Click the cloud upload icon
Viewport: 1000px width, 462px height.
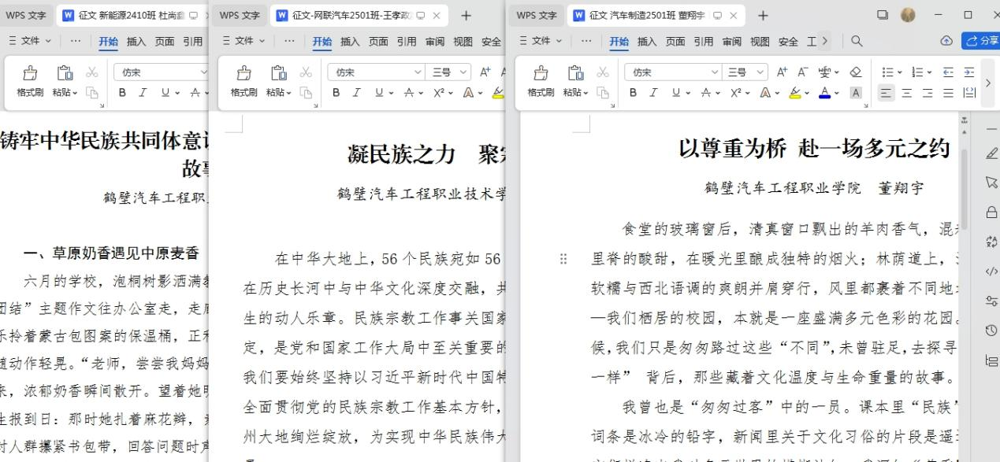coord(946,41)
